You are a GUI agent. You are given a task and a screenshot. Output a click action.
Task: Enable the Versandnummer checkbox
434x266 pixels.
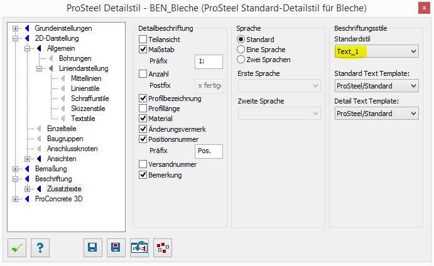(143, 164)
